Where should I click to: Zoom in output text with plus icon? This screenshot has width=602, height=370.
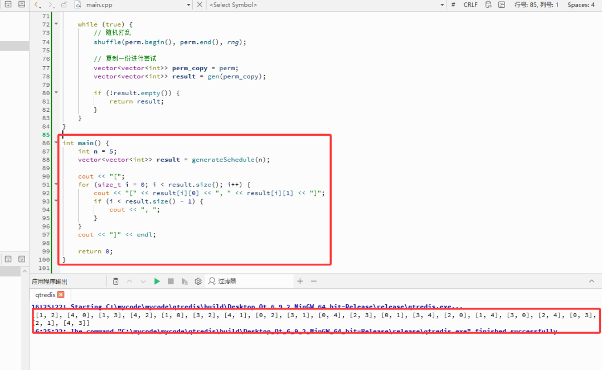point(300,281)
